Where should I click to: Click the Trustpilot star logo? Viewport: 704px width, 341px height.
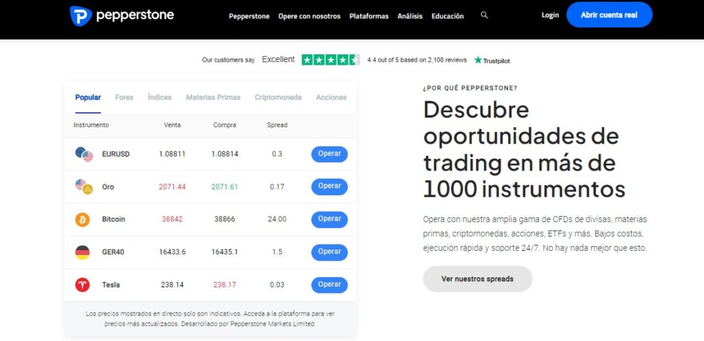tap(478, 60)
